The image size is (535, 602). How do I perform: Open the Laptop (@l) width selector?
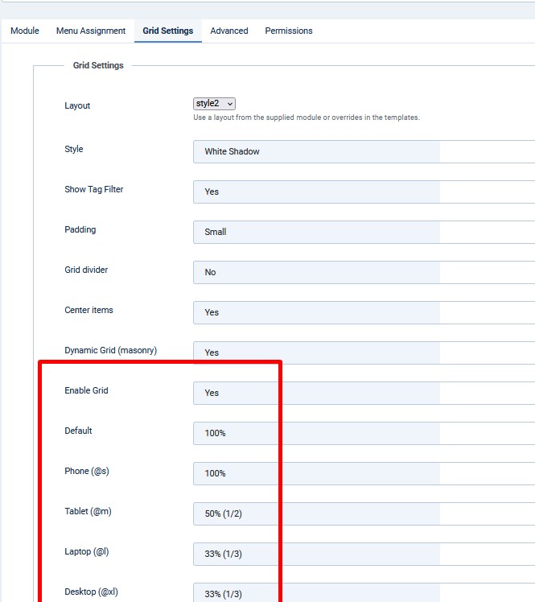point(364,554)
